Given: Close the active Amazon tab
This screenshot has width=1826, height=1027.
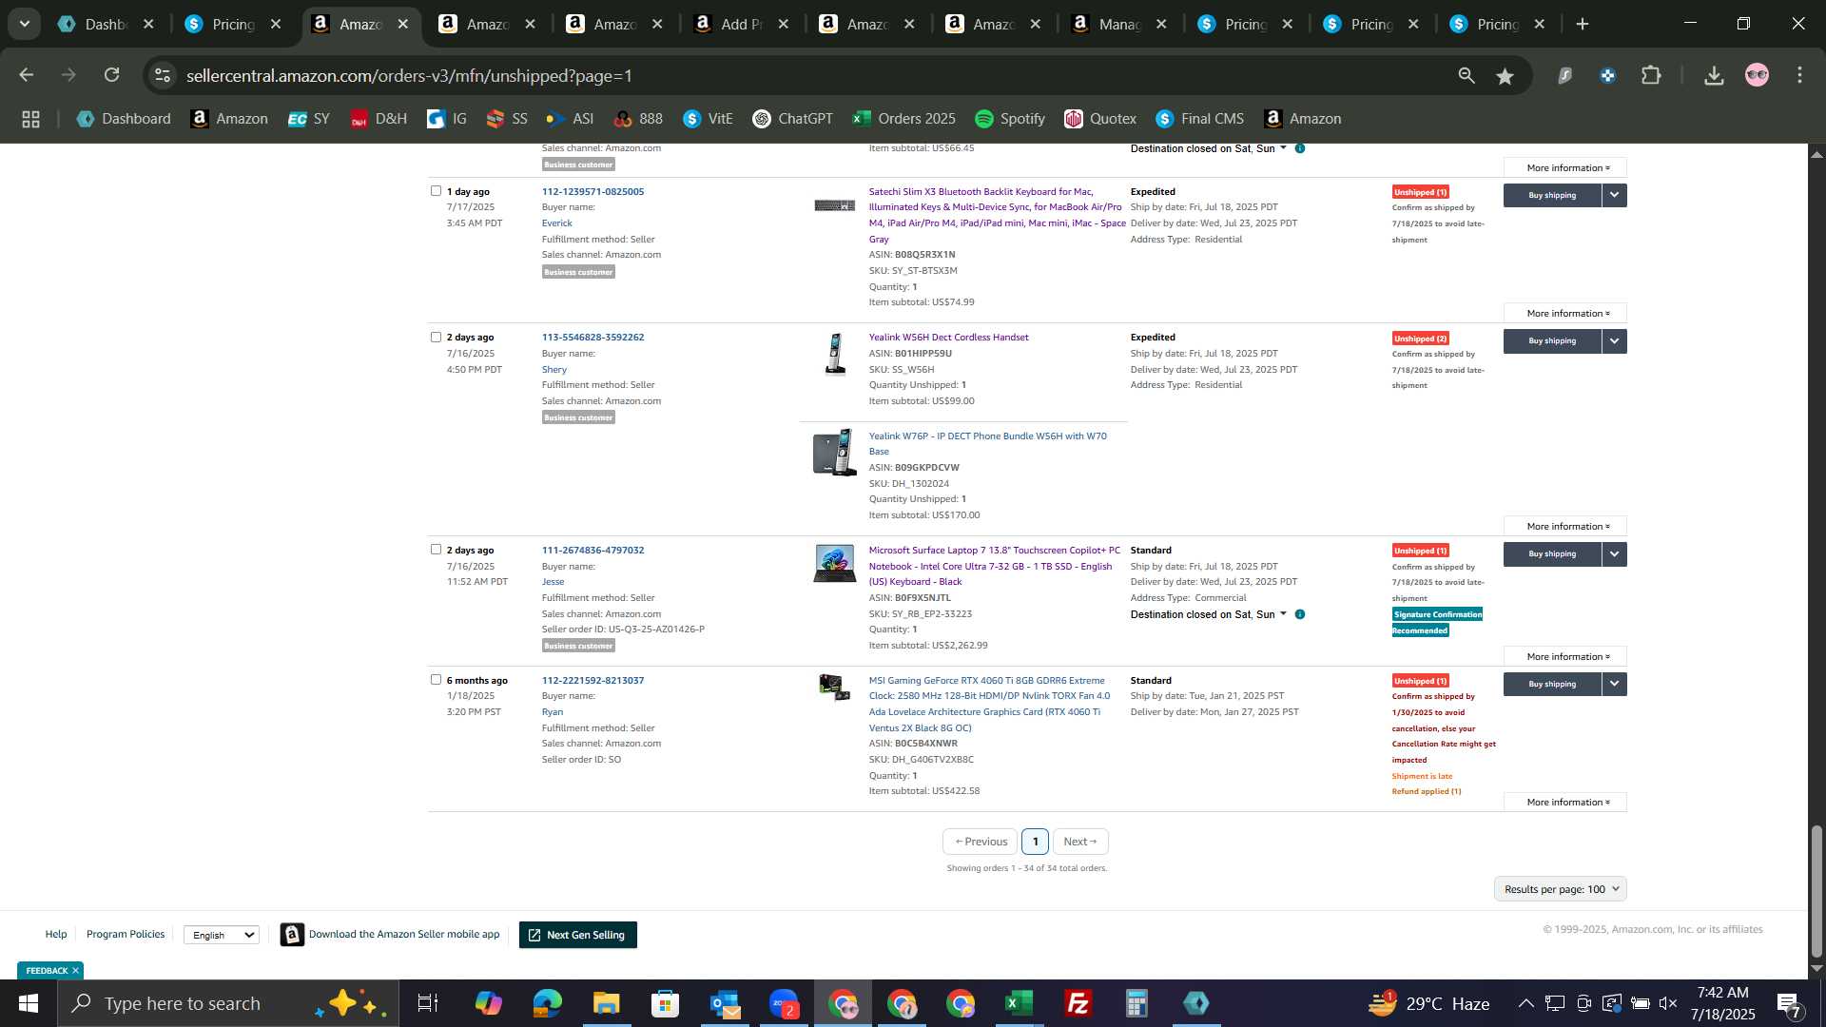Looking at the screenshot, I should [402, 24].
